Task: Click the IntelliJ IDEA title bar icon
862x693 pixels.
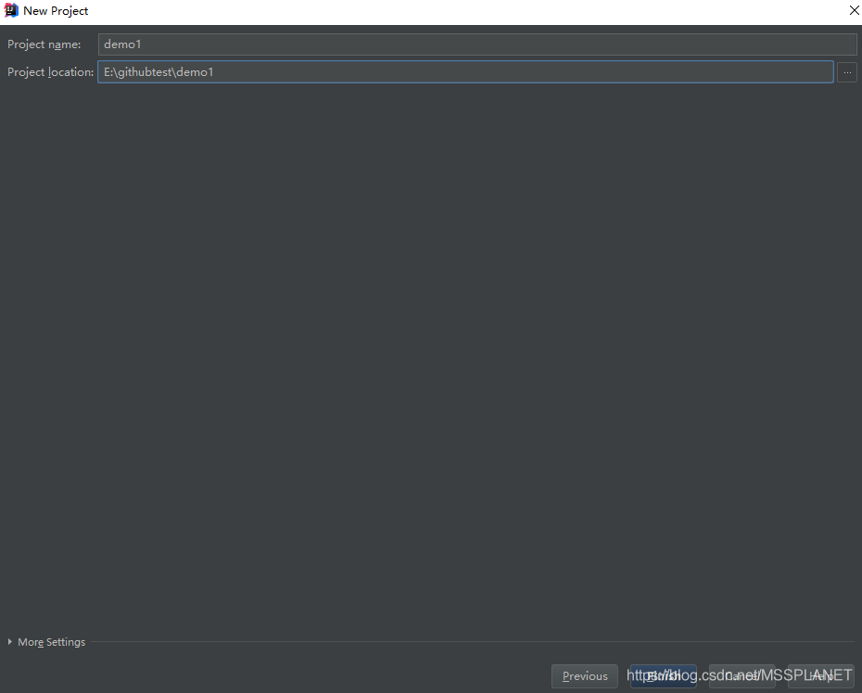Action: tap(11, 10)
